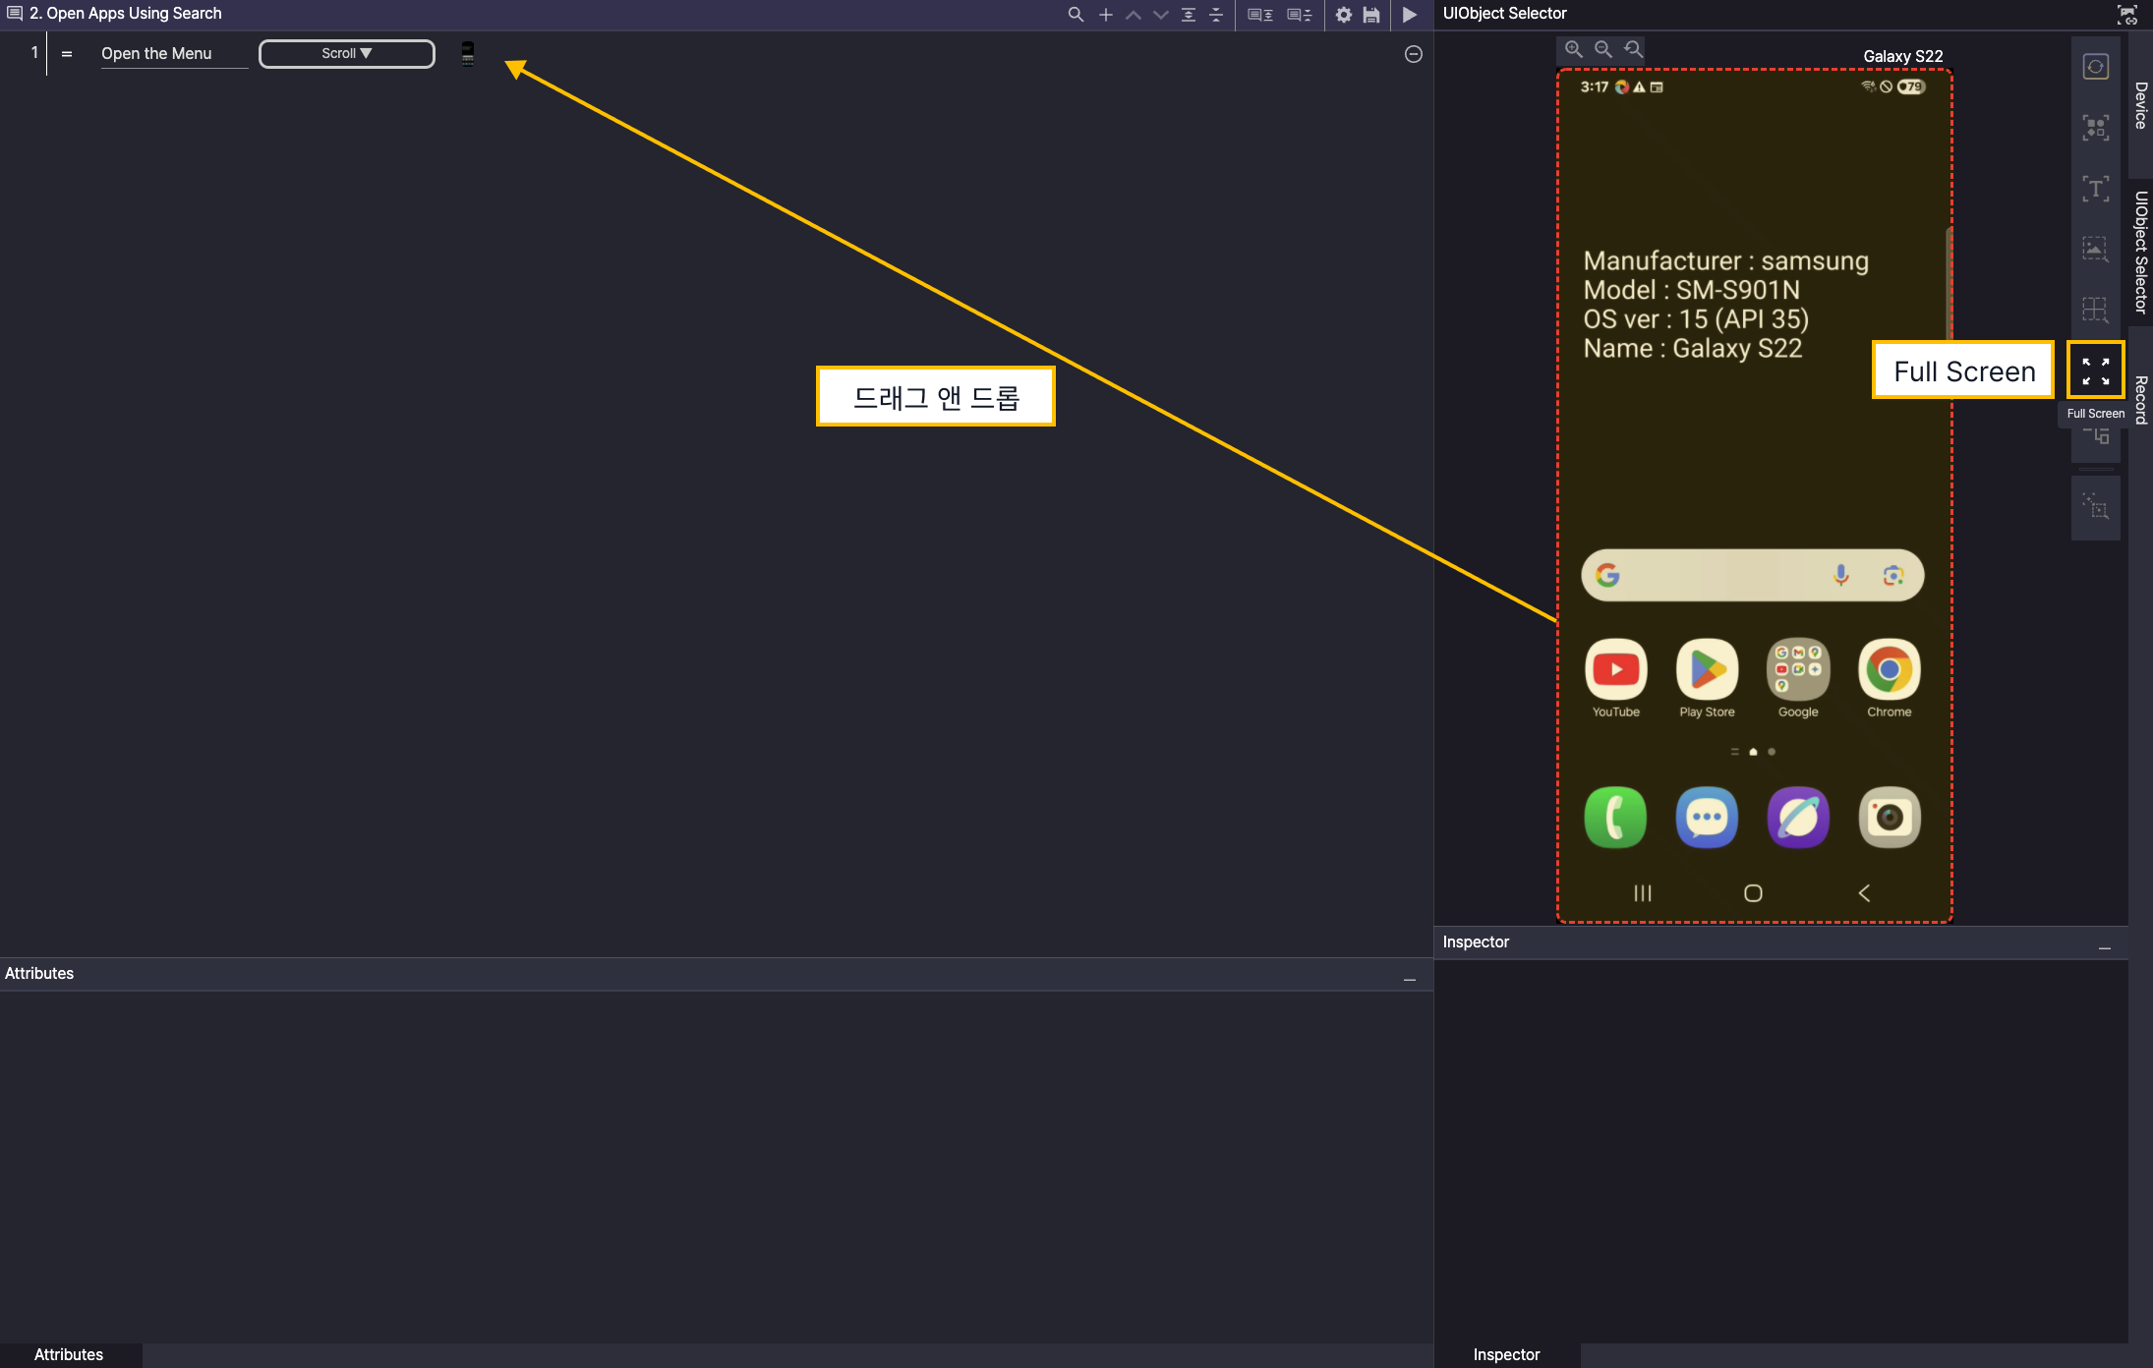Switch to the Device side tab
The image size is (2153, 1368).
pos(2140,105)
